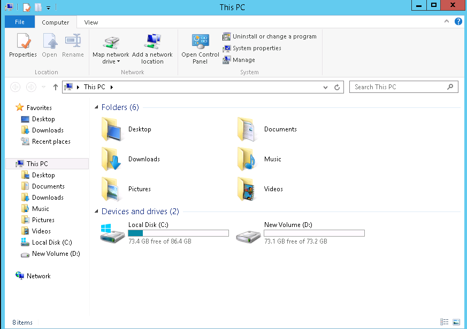Screen dimensions: 467x329
Task: Minimize the ribbon using the chevron
Action: [x=447, y=21]
